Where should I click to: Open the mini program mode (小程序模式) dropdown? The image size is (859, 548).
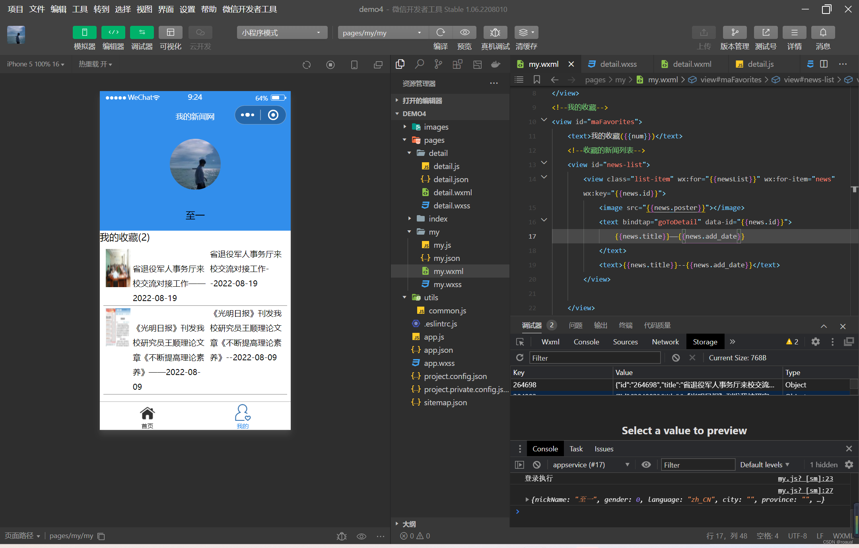(x=282, y=33)
